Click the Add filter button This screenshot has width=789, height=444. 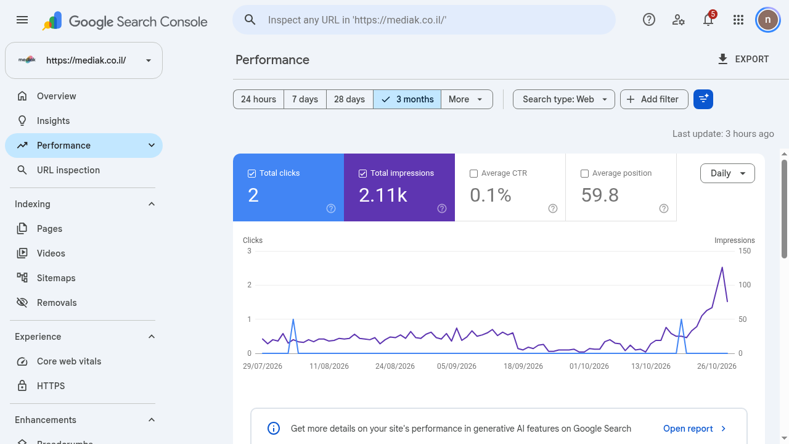654,99
